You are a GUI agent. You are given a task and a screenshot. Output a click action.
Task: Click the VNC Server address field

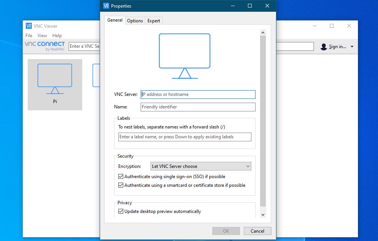click(x=198, y=94)
